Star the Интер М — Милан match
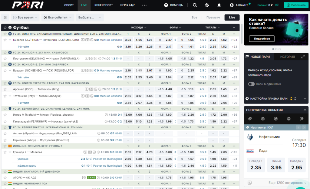 coord(5,115)
